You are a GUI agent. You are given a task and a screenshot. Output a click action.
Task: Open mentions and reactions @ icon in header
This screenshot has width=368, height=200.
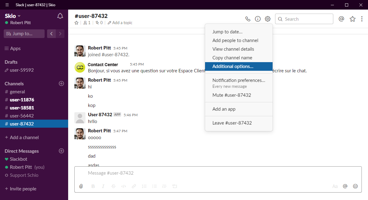(341, 19)
